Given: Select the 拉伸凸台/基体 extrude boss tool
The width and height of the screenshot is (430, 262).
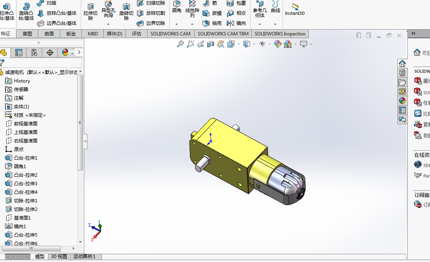Looking at the screenshot, I should [x=7, y=12].
